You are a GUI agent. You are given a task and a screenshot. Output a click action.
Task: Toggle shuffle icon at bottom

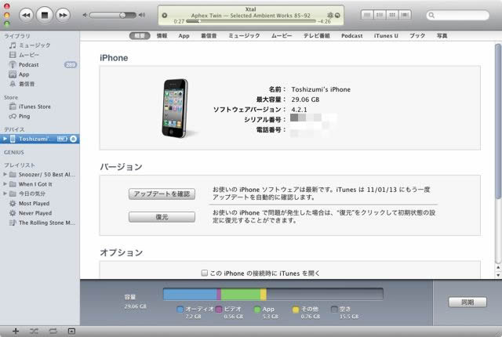pyautogui.click(x=34, y=332)
